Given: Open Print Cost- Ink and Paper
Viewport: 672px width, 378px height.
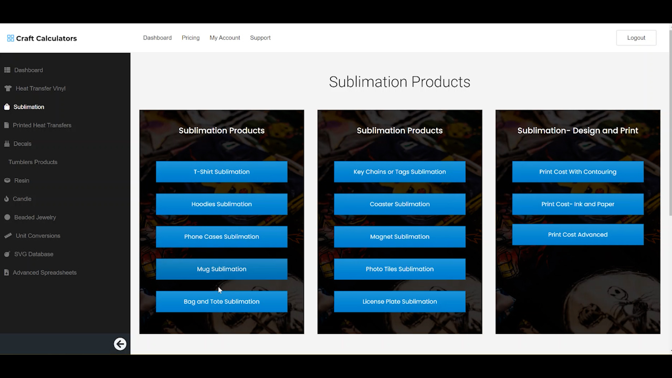Looking at the screenshot, I should point(577,204).
